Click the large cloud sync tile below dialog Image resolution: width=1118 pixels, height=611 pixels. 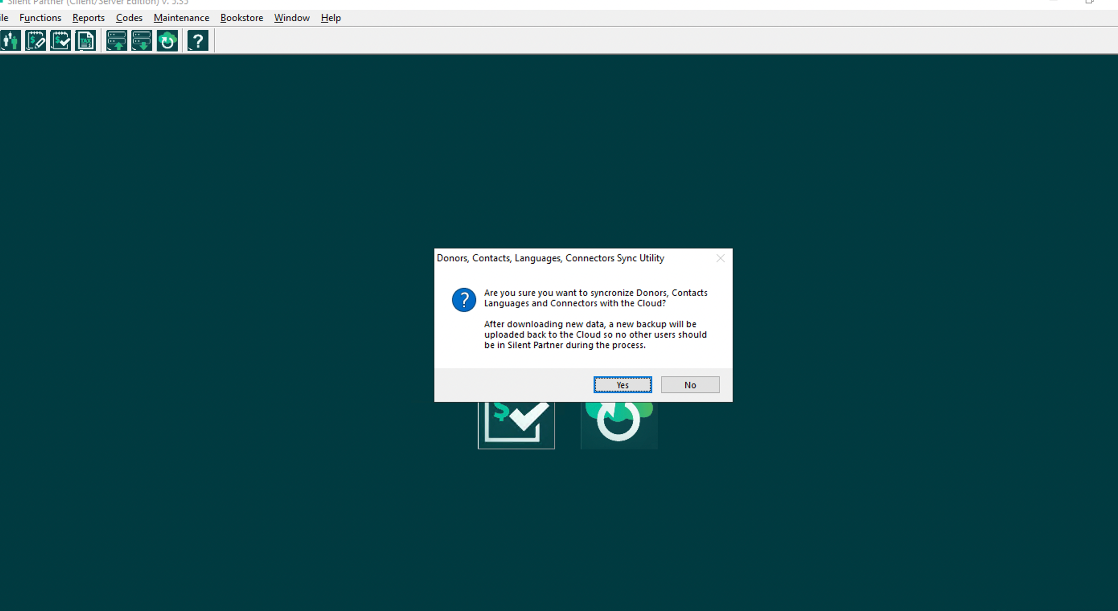(x=619, y=425)
